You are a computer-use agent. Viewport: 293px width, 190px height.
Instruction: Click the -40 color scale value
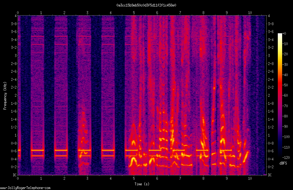pos(285,75)
